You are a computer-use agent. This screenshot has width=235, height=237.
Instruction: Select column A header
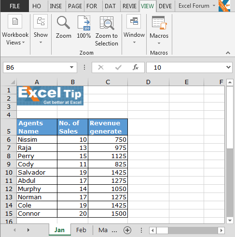pos(37,82)
